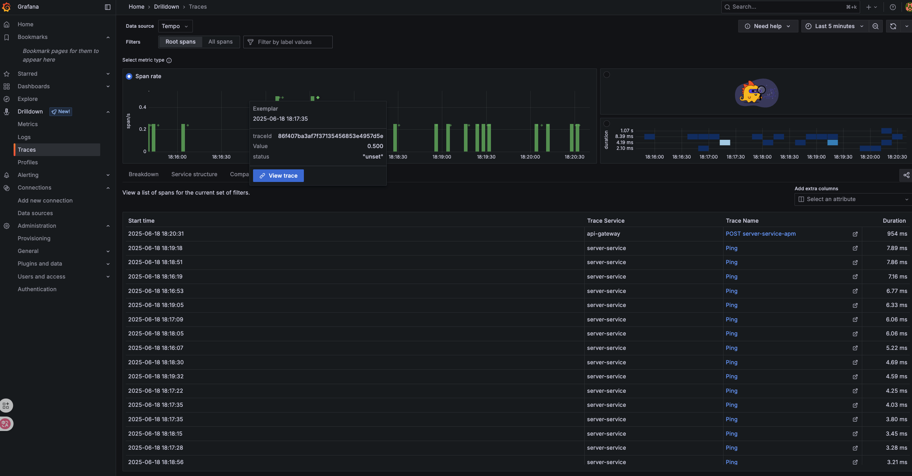This screenshot has height=476, width=912.
Task: Open POST server-service-apm trace in new tab icon
Action: point(855,234)
